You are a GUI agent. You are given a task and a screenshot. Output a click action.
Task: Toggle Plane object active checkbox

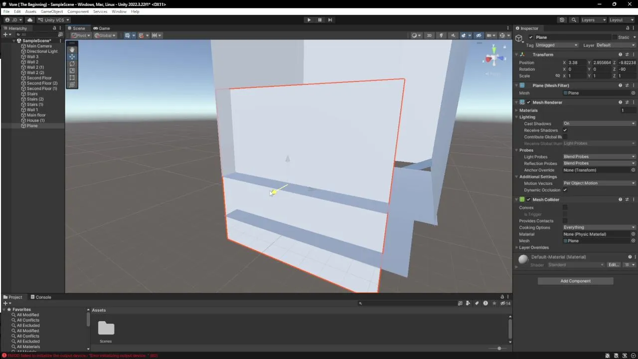click(x=531, y=37)
